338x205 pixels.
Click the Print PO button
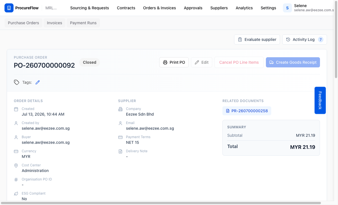(x=174, y=62)
